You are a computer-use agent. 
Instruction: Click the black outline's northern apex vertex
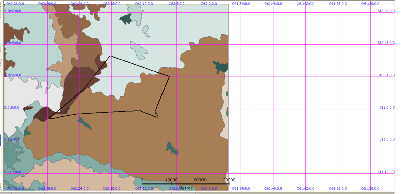coord(110,56)
